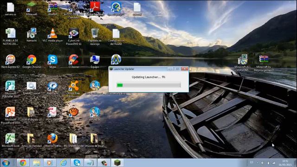
Task: Open the volume control in system tray
Action: click(263, 163)
